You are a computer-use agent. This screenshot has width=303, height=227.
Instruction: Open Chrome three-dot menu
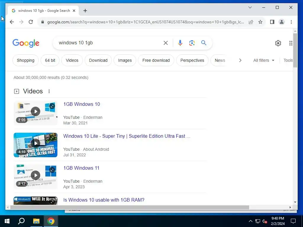pyautogui.click(x=291, y=22)
